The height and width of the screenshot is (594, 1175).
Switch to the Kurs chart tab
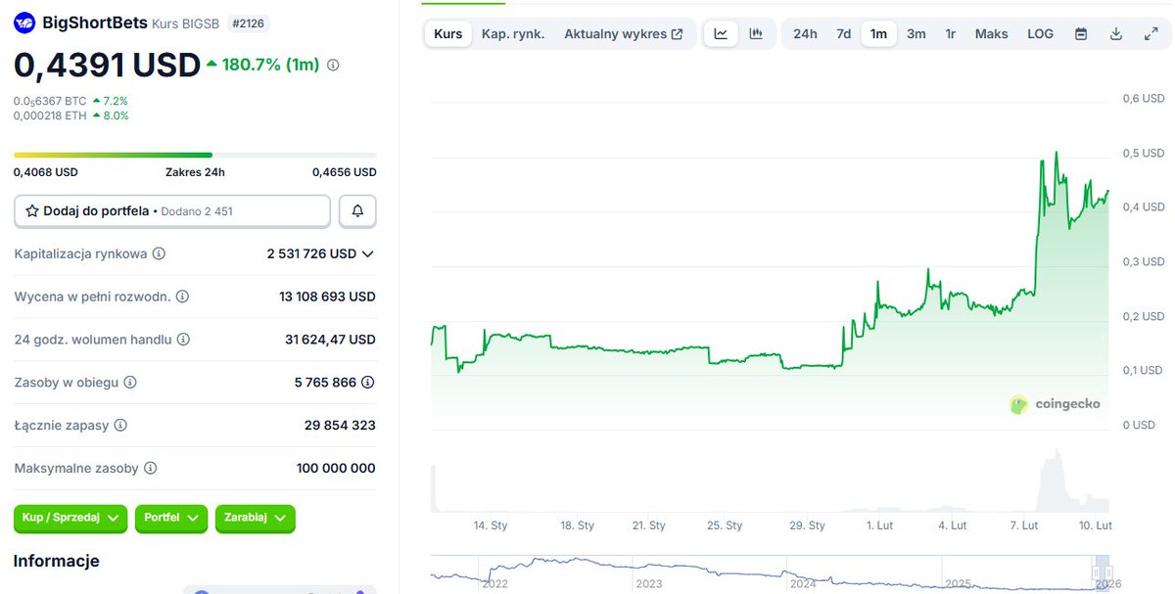(448, 33)
